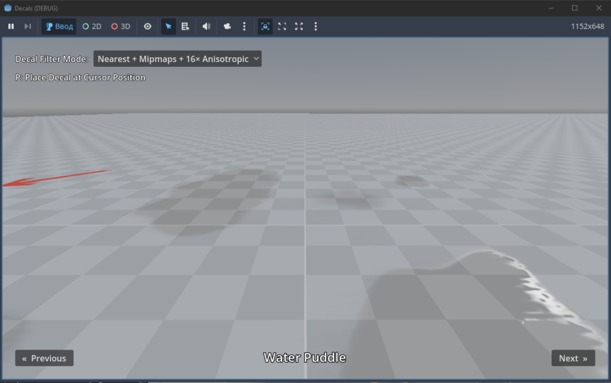Click the "Decal Filter Mode:" label
Viewport: 611px width, 383px height.
pos(52,59)
